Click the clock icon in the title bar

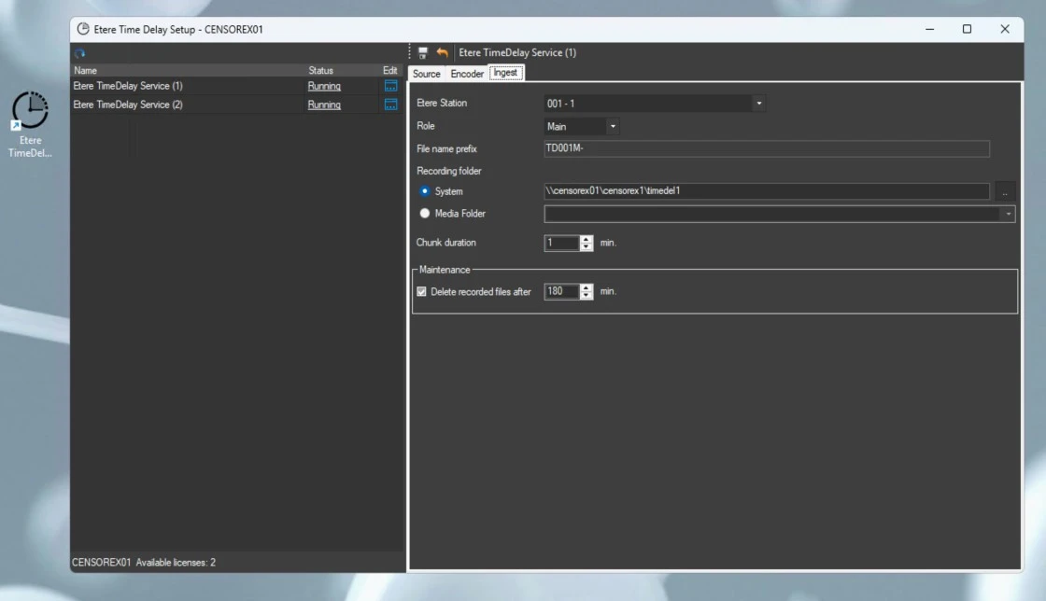(x=83, y=29)
